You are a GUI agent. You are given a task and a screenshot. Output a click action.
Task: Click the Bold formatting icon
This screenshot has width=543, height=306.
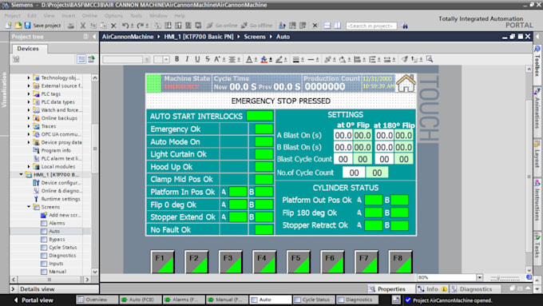click(177, 59)
